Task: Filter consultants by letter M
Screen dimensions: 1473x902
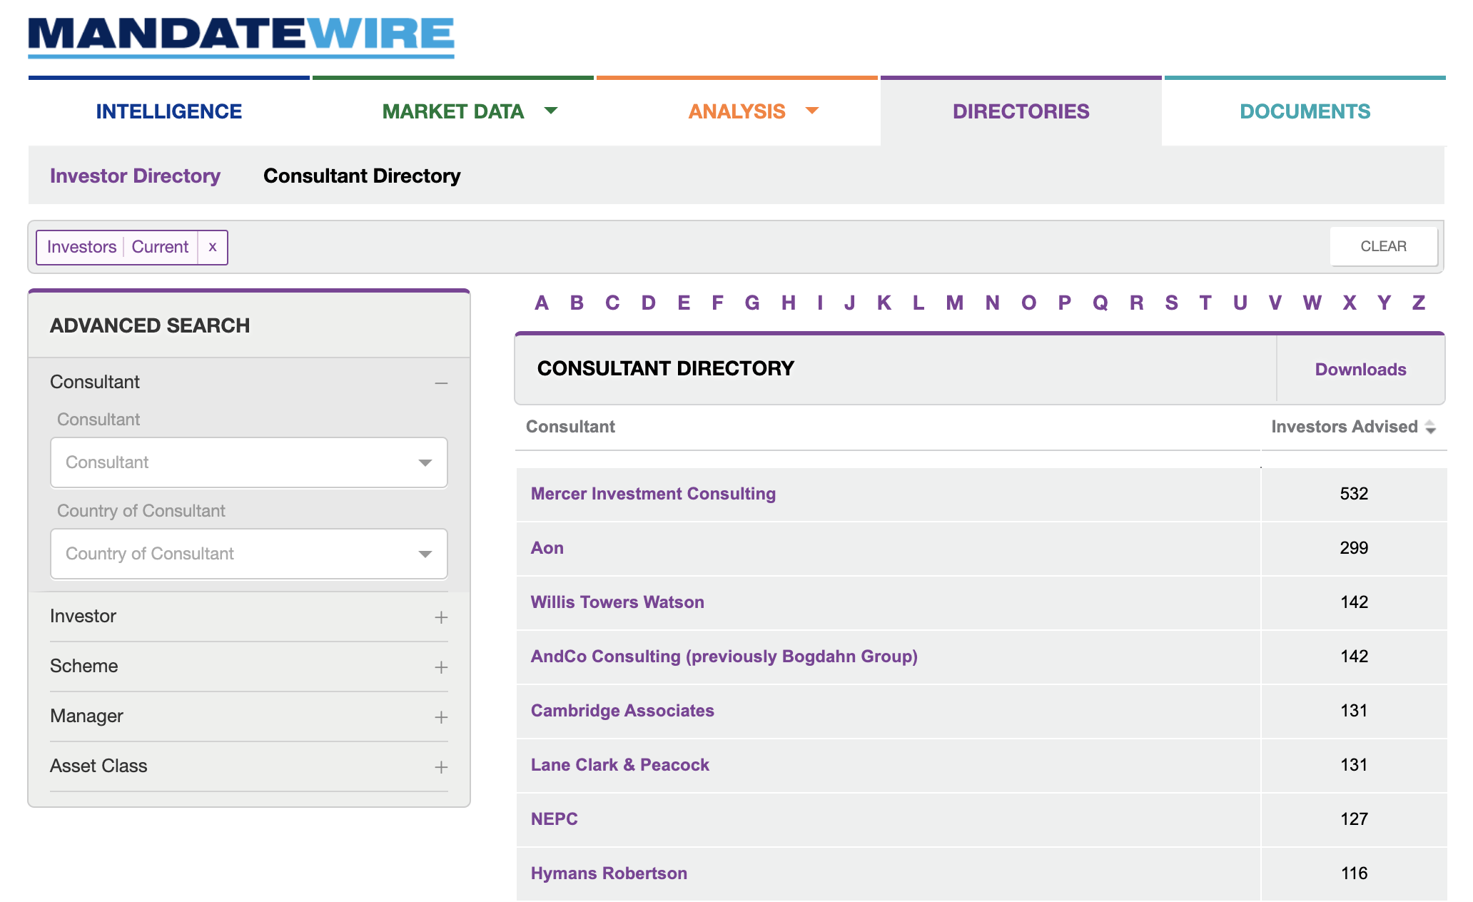Action: coord(955,303)
